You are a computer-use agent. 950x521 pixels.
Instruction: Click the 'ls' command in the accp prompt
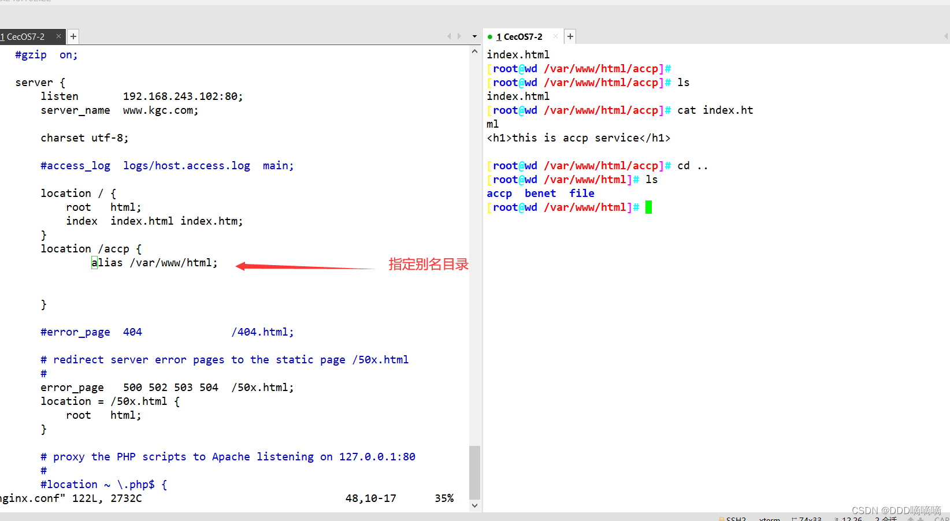[x=684, y=83]
